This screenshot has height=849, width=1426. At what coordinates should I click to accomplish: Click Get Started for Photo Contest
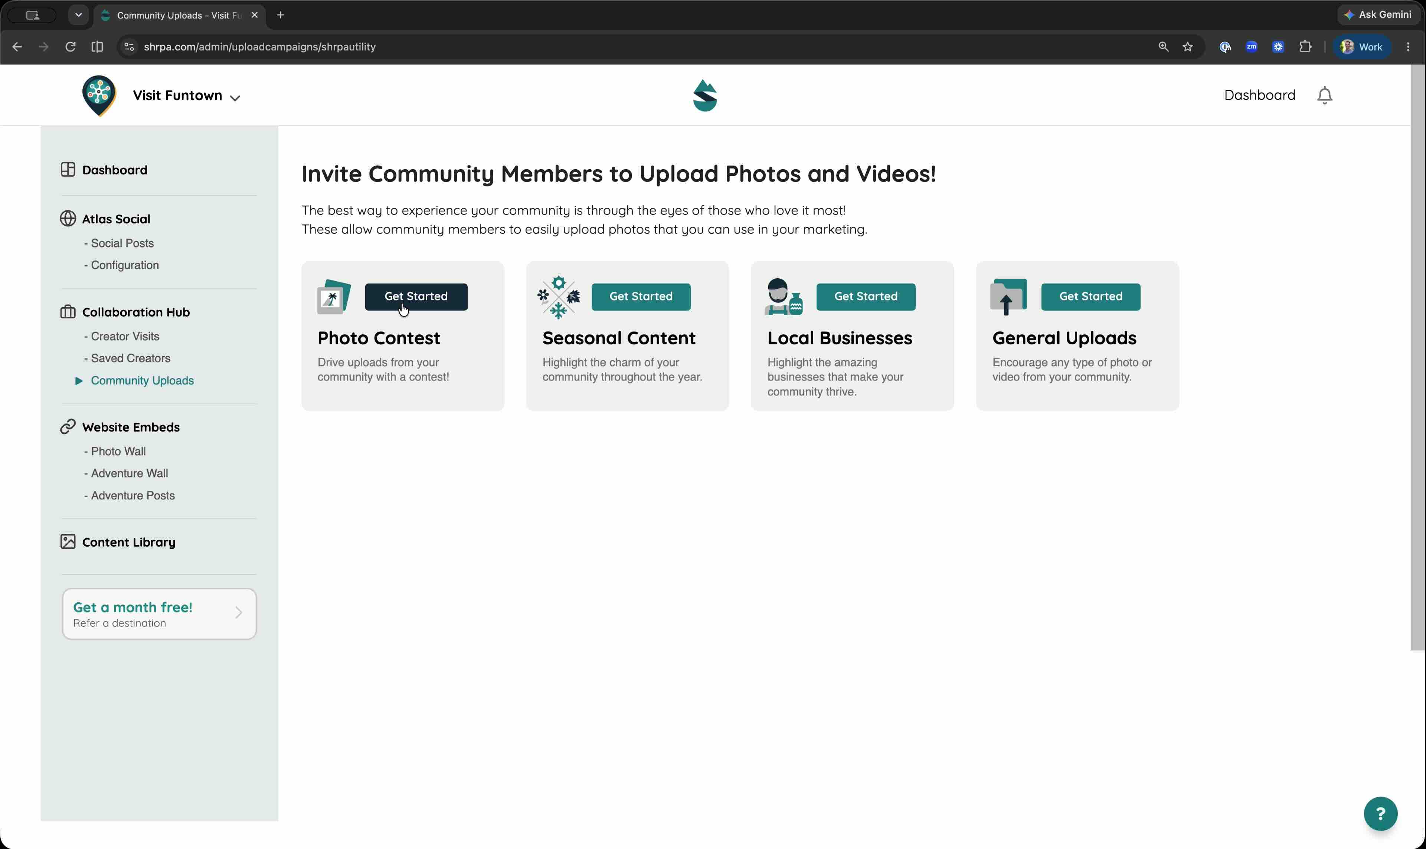[416, 296]
